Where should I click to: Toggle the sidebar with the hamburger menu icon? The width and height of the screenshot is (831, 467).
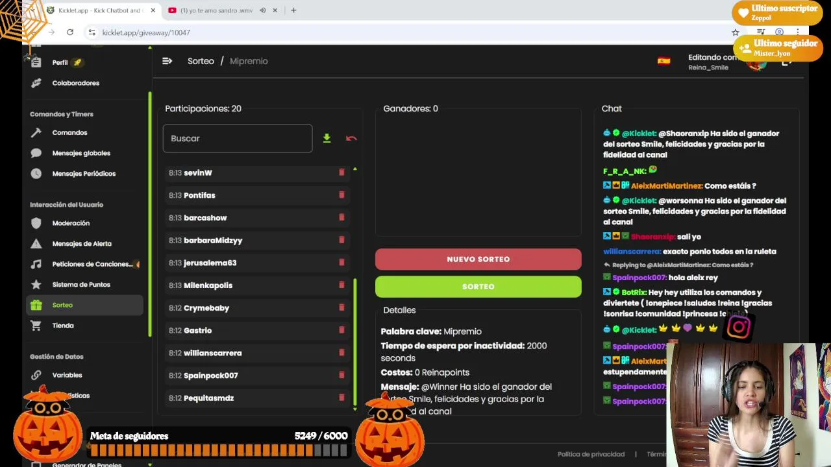click(167, 61)
